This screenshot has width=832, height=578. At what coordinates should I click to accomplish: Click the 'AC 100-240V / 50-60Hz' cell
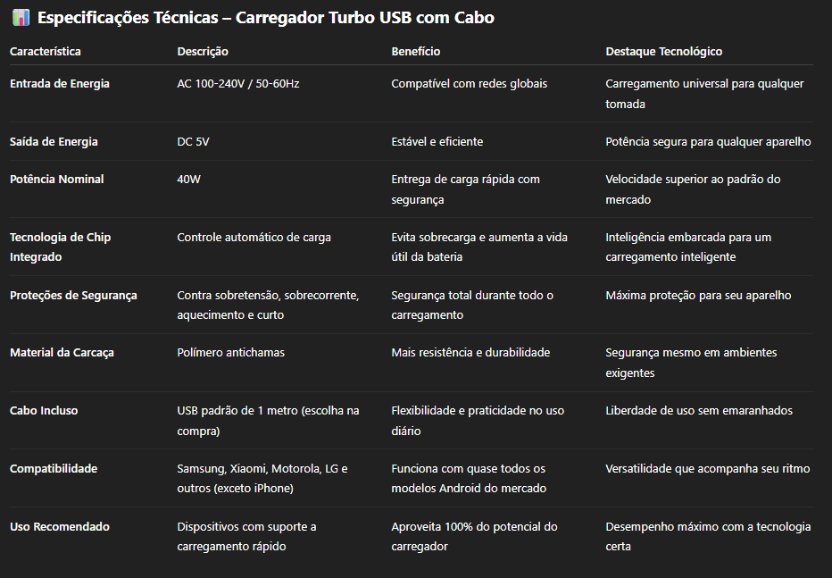[237, 84]
